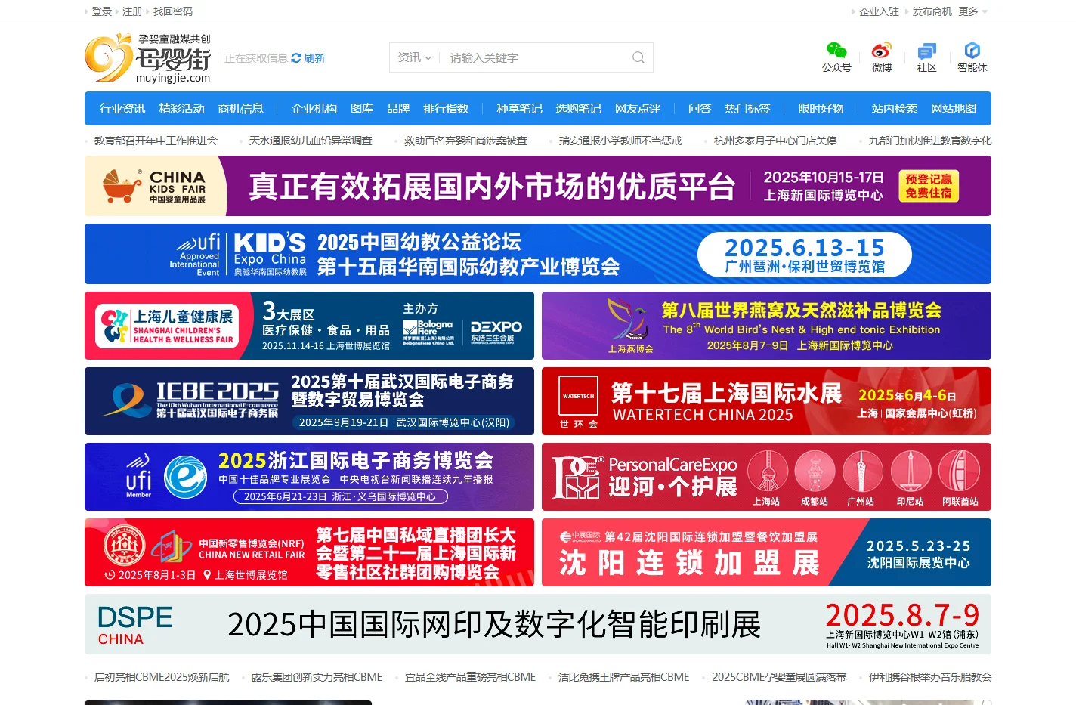Click the 成都站 city icon
Screen dimensions: 1076x705
tap(815, 478)
